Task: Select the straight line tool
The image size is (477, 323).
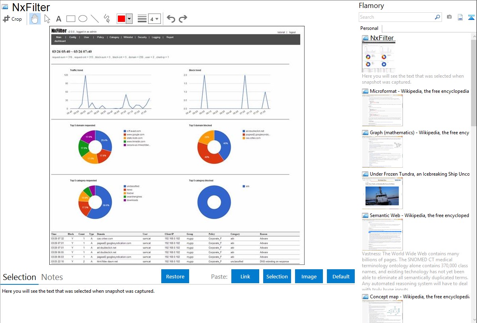Action: (95, 19)
